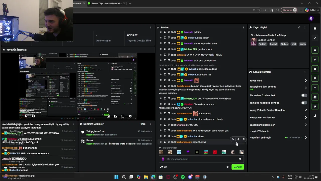The width and height of the screenshot is (321, 181).
Task: Open İzleyici Yönlendir option
Action: point(259,131)
